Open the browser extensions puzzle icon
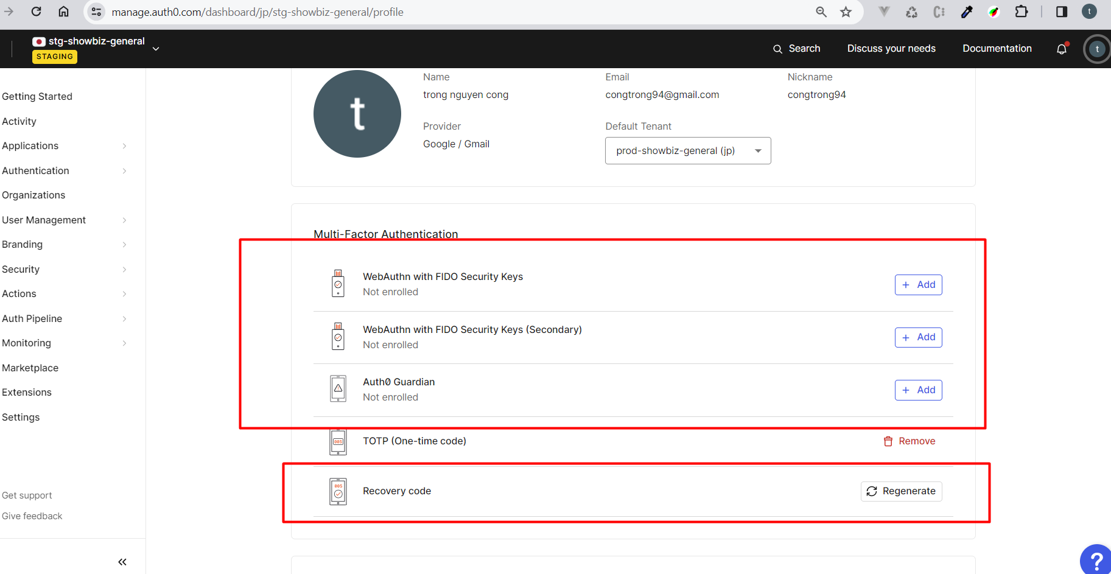The width and height of the screenshot is (1111, 574). pos(1022,12)
